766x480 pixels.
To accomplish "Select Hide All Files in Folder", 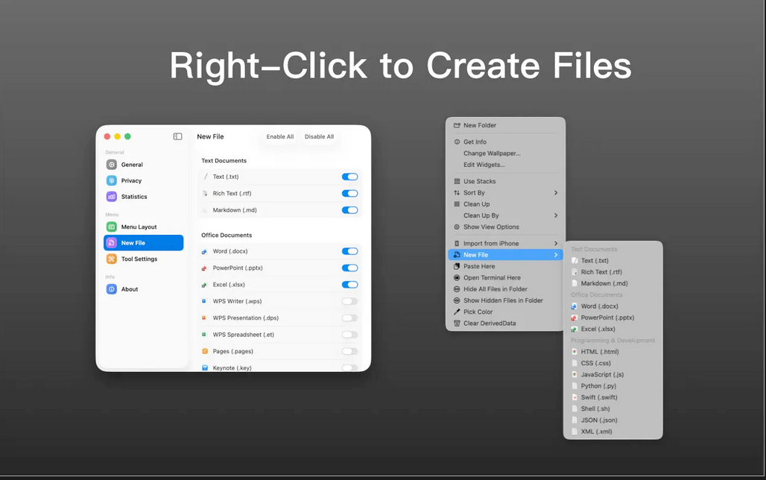I will point(495,289).
